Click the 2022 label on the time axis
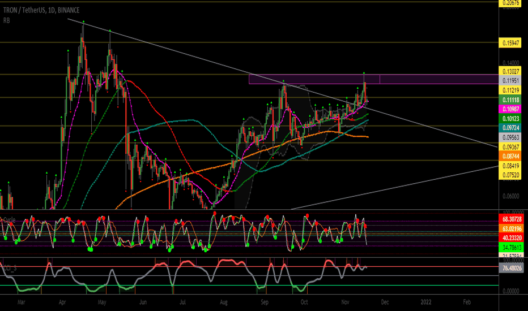Image resolution: width=528 pixels, height=311 pixels. click(x=425, y=302)
